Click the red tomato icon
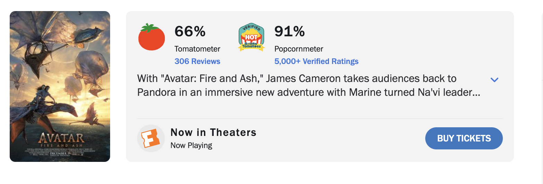 (x=151, y=37)
